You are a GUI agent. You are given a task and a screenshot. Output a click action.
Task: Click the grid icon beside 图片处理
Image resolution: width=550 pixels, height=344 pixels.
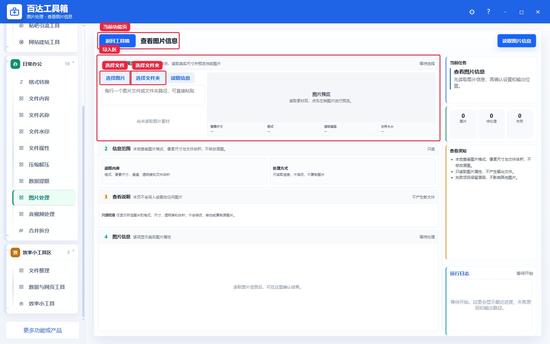point(21,198)
